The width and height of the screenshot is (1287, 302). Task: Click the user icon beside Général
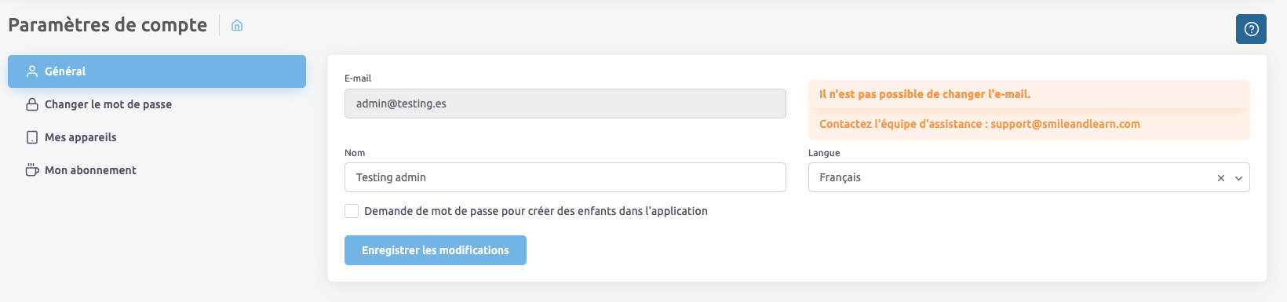coord(32,71)
